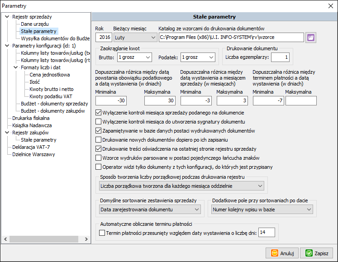Open Domyślne sortowanie zestawienia sprzedaży dropdown
Image resolution: width=338 pixels, height=262 pixels.
150,210
